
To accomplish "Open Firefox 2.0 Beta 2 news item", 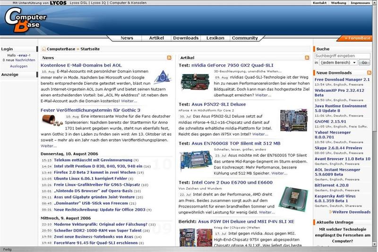I will pos(95,172).
